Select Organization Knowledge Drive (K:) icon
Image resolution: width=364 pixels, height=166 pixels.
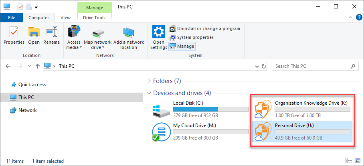(263, 109)
